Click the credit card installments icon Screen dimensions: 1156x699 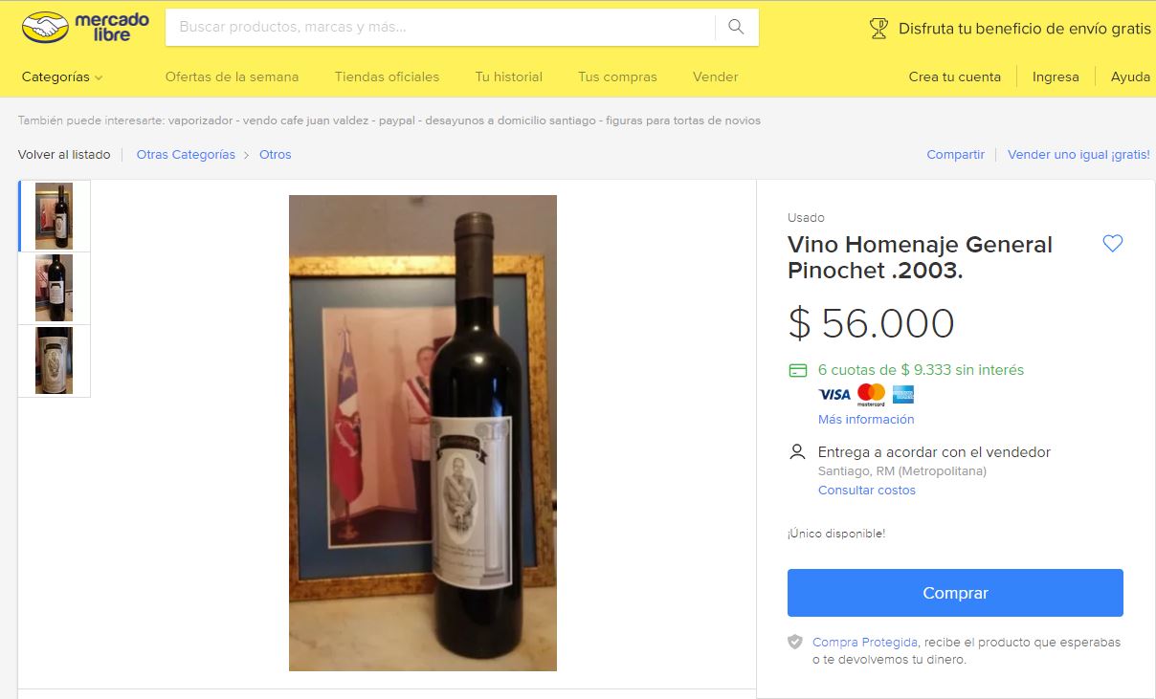click(797, 370)
